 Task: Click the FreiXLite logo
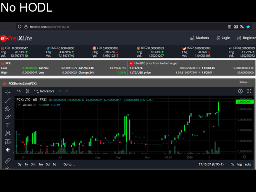(16, 38)
